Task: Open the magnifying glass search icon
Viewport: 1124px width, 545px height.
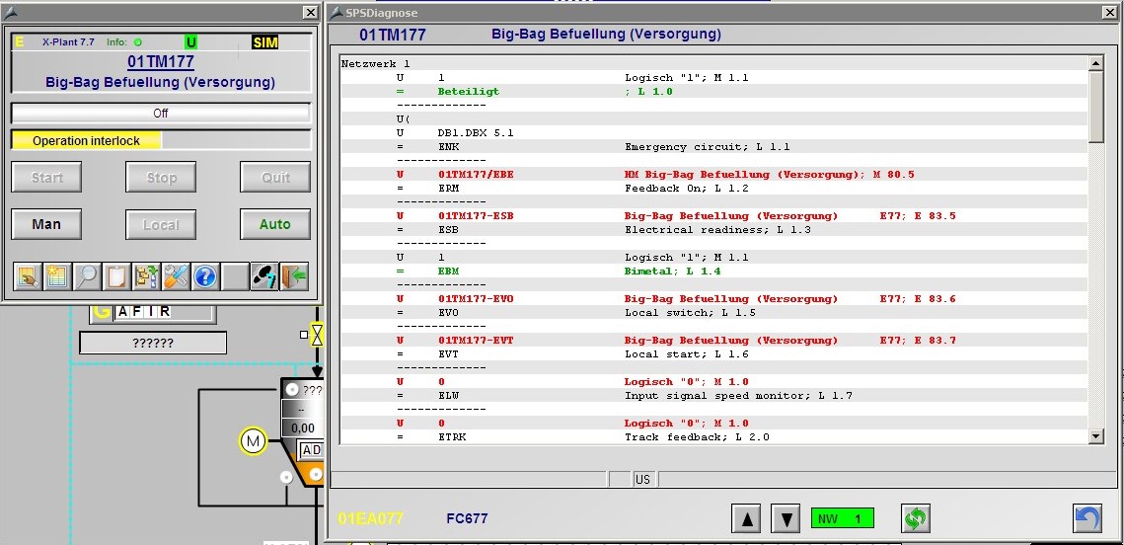Action: click(87, 276)
